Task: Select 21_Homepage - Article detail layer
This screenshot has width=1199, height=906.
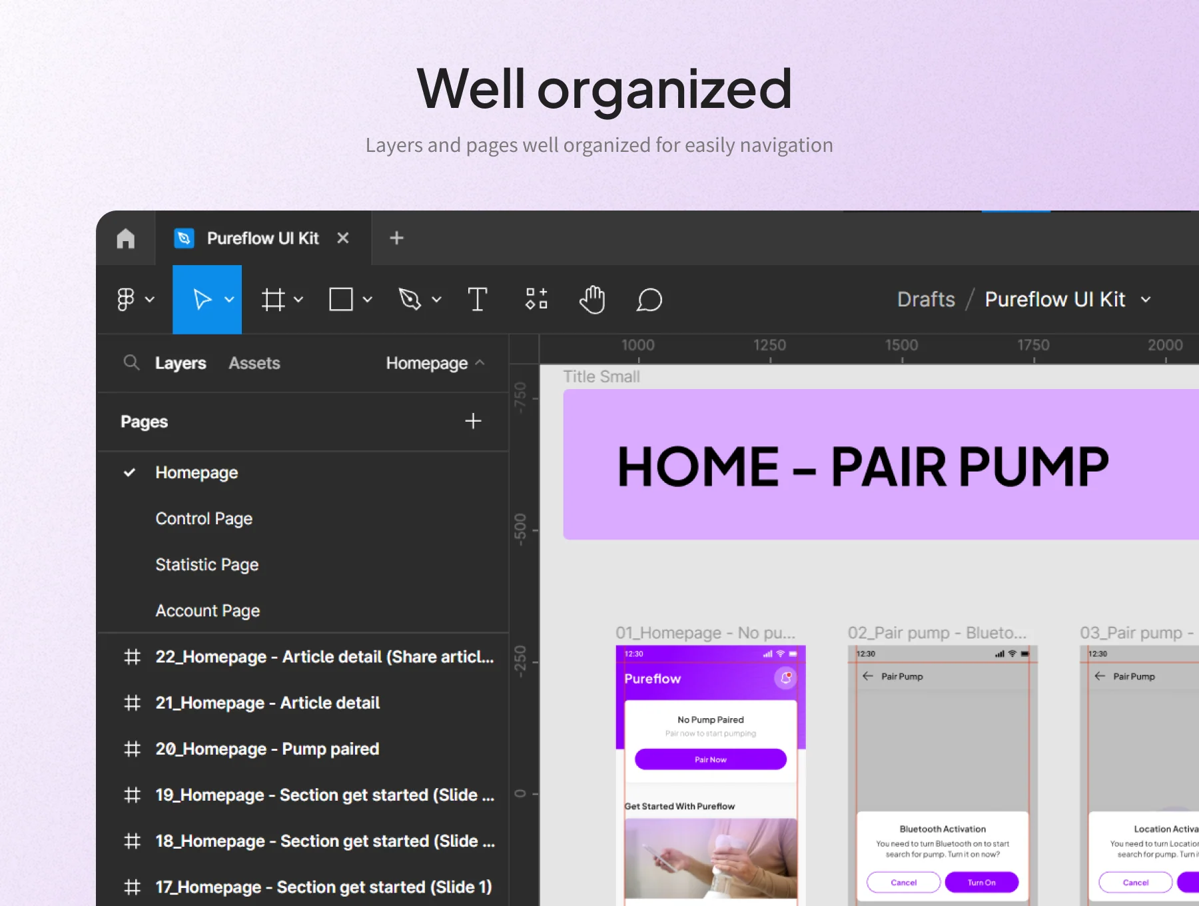Action: coord(303,703)
